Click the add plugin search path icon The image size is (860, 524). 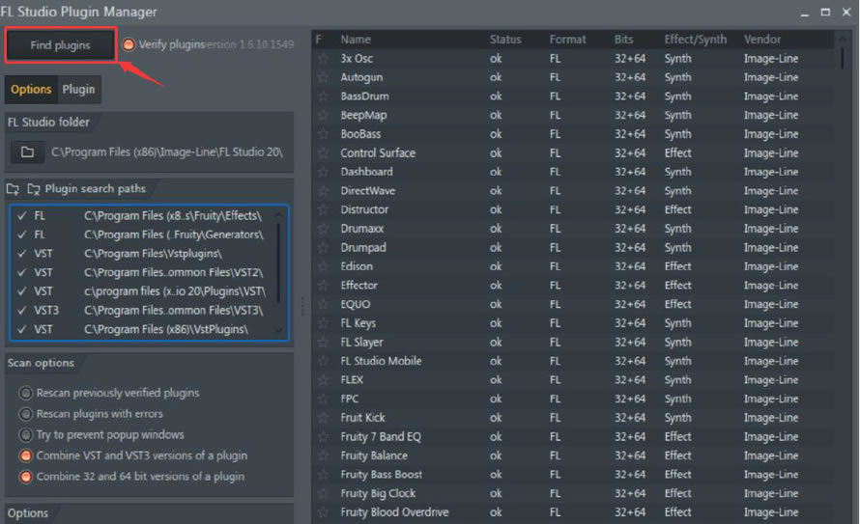(14, 189)
